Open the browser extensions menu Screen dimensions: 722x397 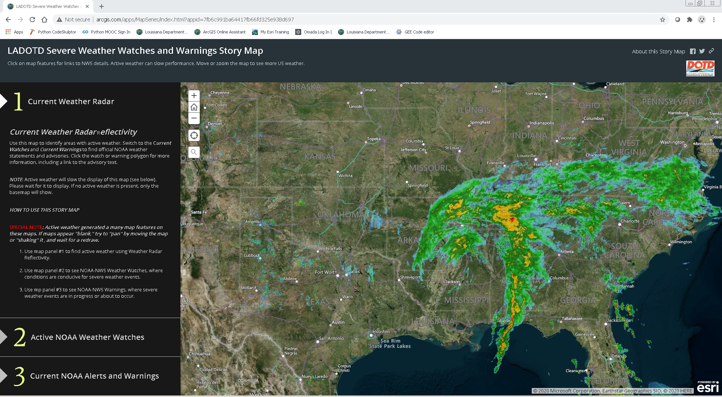(689, 20)
